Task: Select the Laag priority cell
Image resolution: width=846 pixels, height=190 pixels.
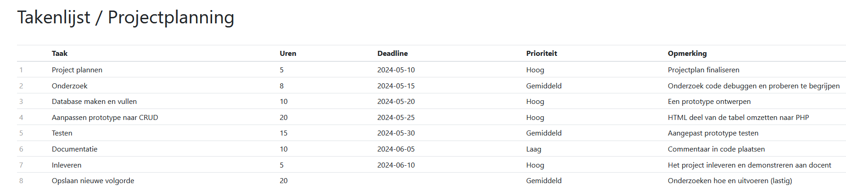Action: click(533, 149)
